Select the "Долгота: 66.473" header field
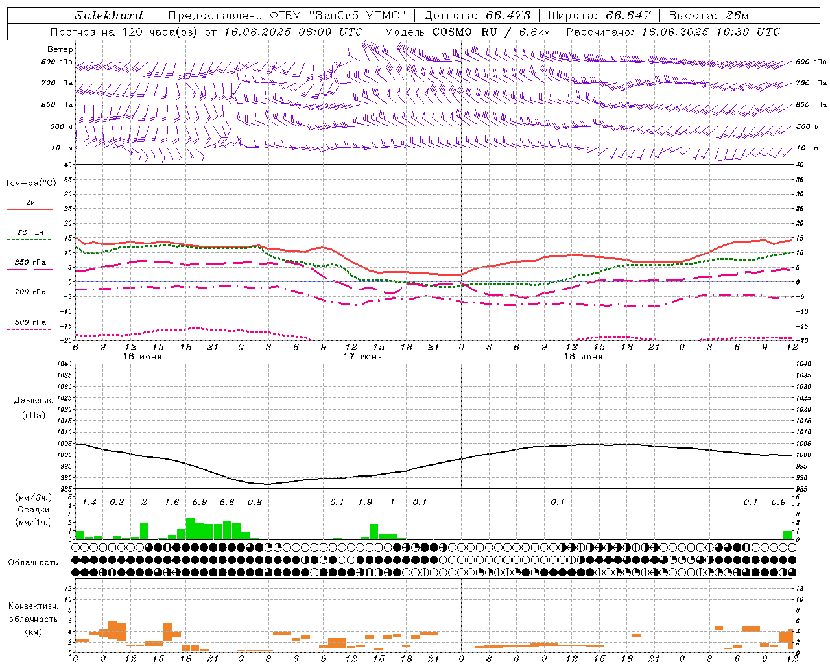The image size is (830, 664). pyautogui.click(x=477, y=16)
